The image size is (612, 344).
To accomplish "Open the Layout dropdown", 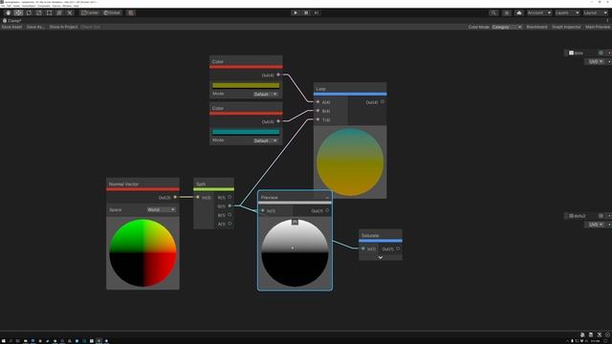I will 596,12.
